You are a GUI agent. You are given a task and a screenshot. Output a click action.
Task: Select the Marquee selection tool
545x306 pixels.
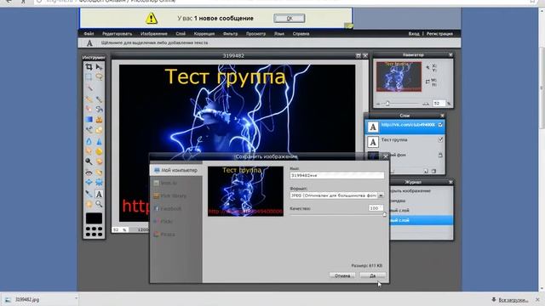(89, 76)
